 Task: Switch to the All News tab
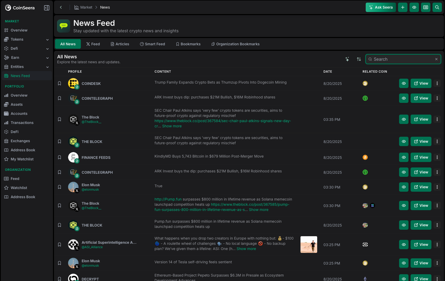68,44
